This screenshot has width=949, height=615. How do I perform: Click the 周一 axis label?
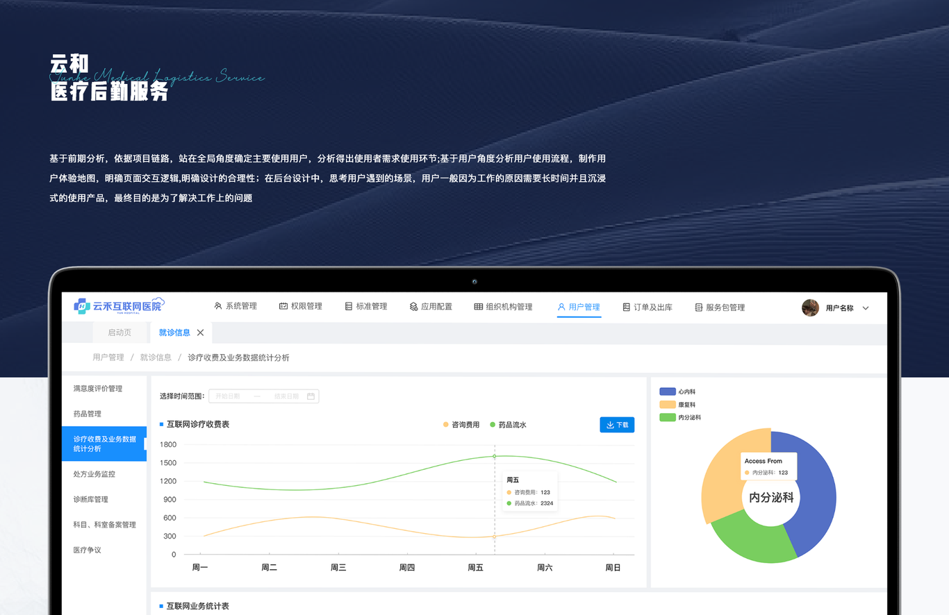[x=200, y=568]
